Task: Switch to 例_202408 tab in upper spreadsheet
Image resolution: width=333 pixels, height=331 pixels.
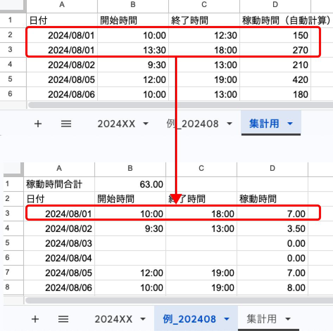Action: [193, 124]
